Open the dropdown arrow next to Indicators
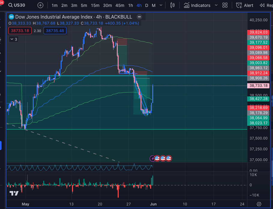273x209 pixels. (x=216, y=5)
